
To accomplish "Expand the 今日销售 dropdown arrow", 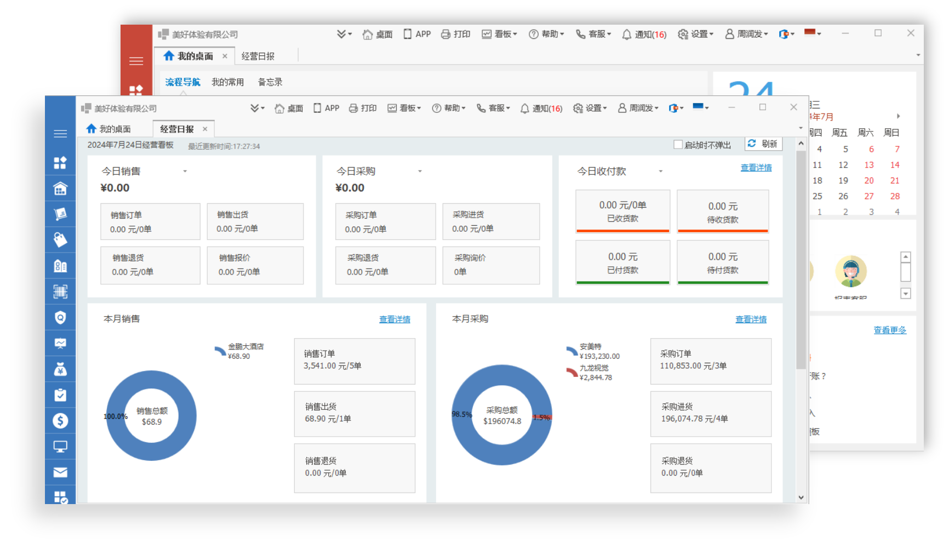I will [x=185, y=171].
